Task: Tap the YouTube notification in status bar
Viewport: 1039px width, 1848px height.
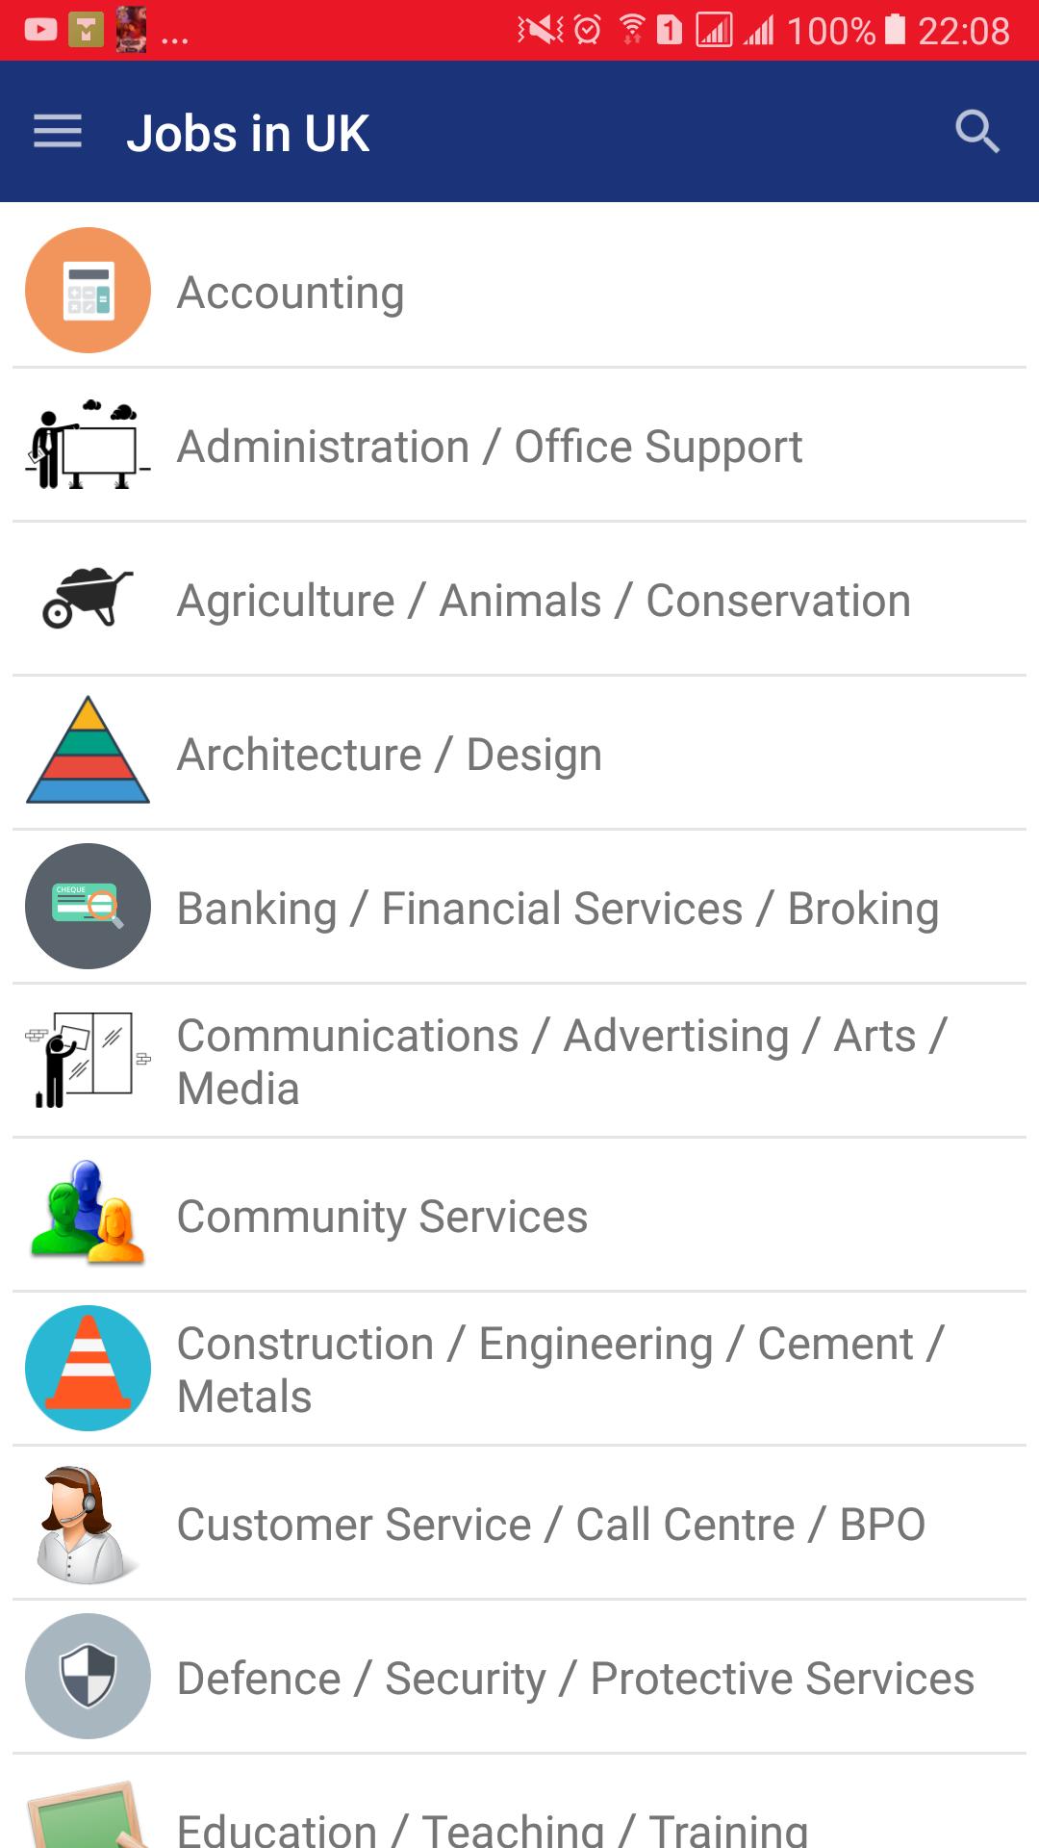Action: click(40, 30)
